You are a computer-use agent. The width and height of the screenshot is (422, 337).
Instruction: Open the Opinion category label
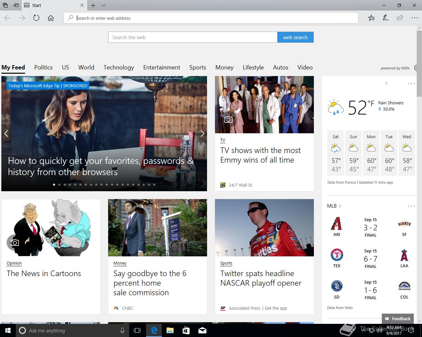tap(14, 263)
